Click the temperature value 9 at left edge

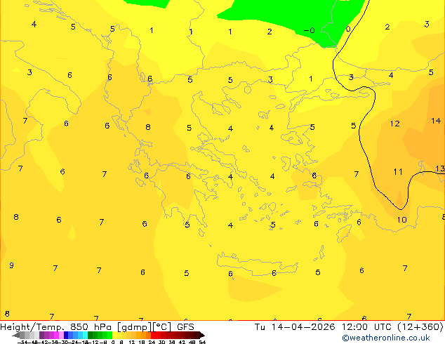click(x=11, y=265)
